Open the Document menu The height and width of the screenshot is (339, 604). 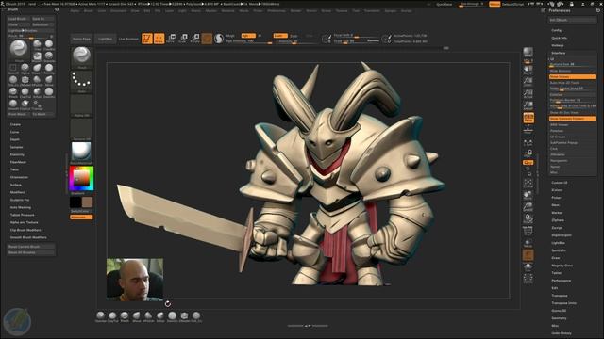pos(118,10)
